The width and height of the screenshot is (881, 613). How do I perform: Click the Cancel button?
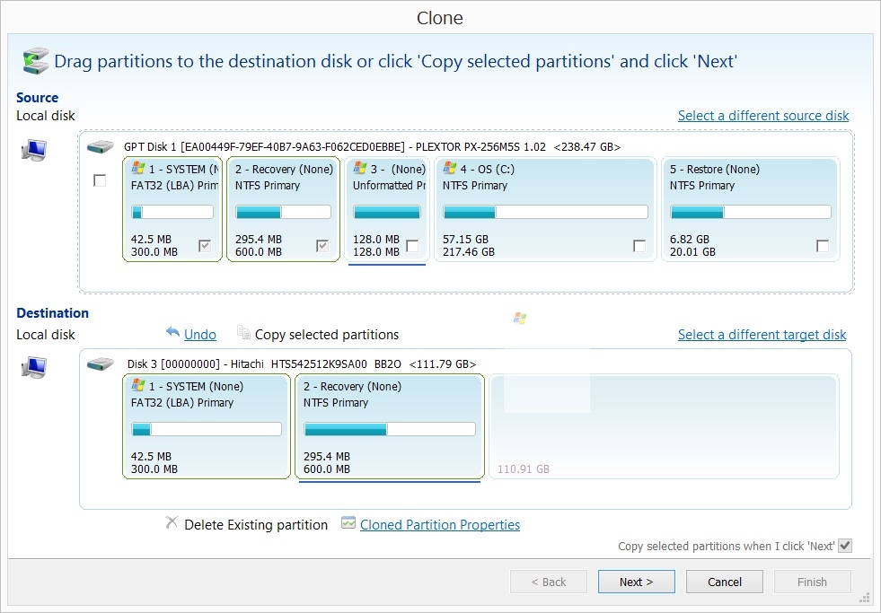coord(724,582)
